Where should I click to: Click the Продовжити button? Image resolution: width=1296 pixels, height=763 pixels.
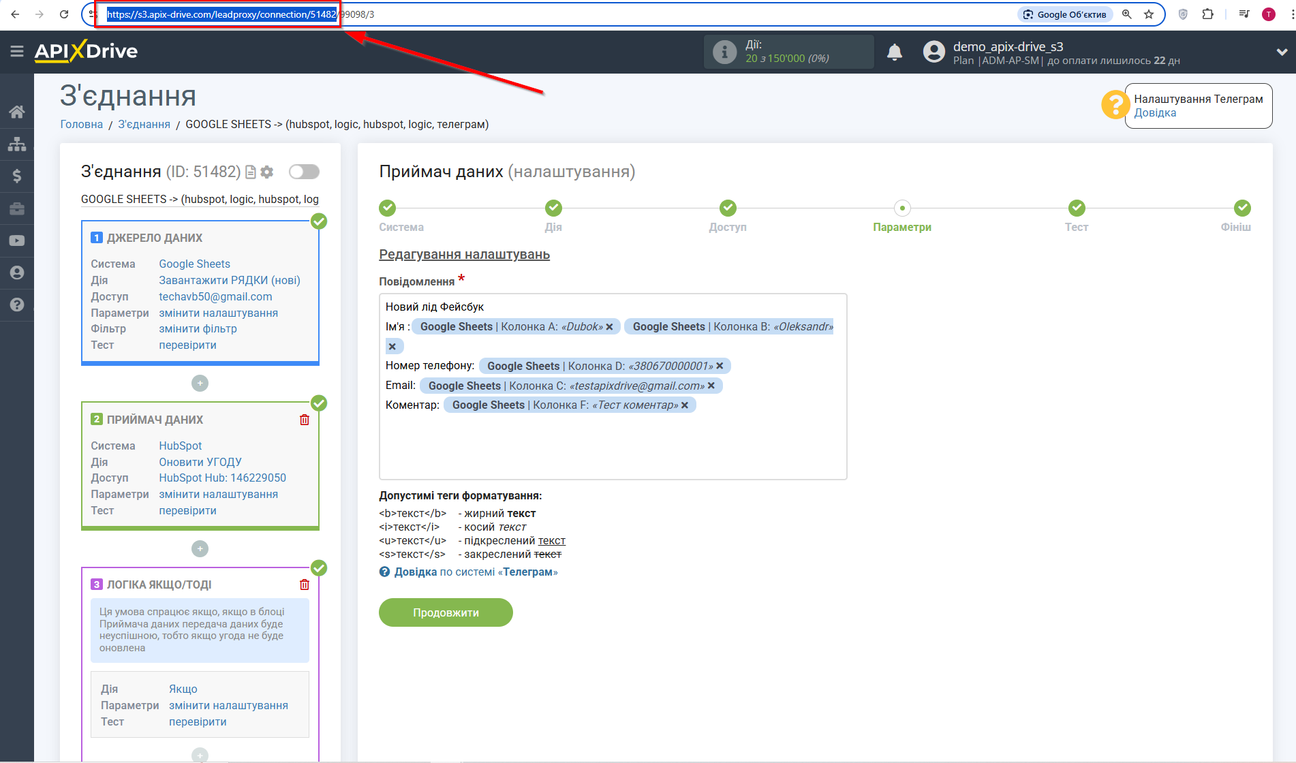pos(446,612)
